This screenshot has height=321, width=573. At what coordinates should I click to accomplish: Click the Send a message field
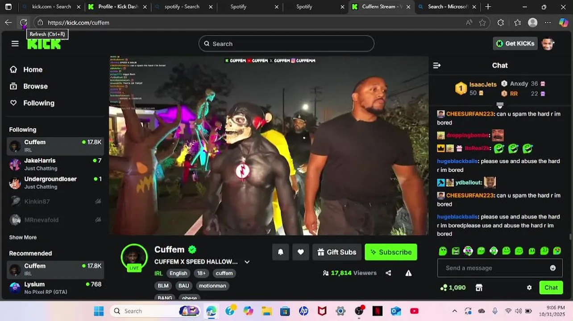[x=500, y=268]
